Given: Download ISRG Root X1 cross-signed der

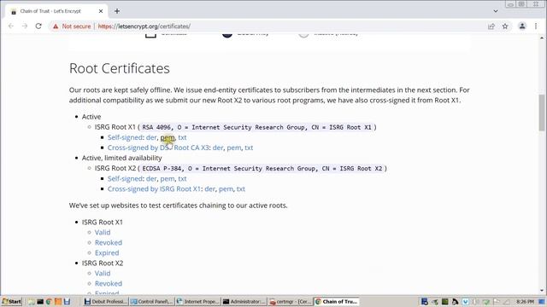Looking at the screenshot, I should (x=209, y=189).
